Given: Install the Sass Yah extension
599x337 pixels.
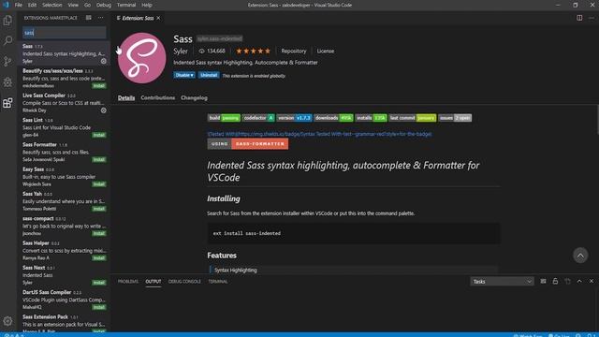Looking at the screenshot, I should (99, 209).
